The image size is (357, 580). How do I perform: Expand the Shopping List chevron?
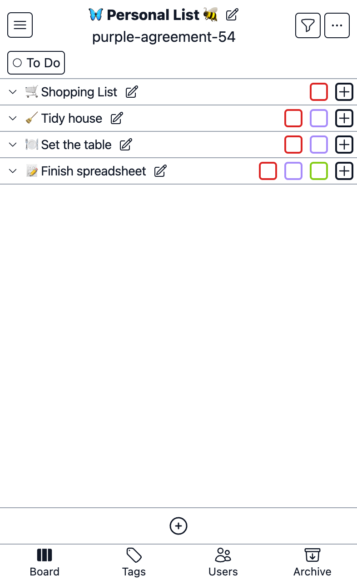pos(13,92)
